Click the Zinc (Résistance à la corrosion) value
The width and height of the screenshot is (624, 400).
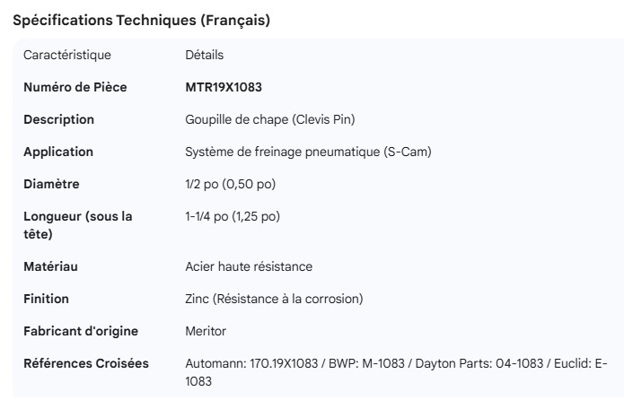click(x=274, y=299)
